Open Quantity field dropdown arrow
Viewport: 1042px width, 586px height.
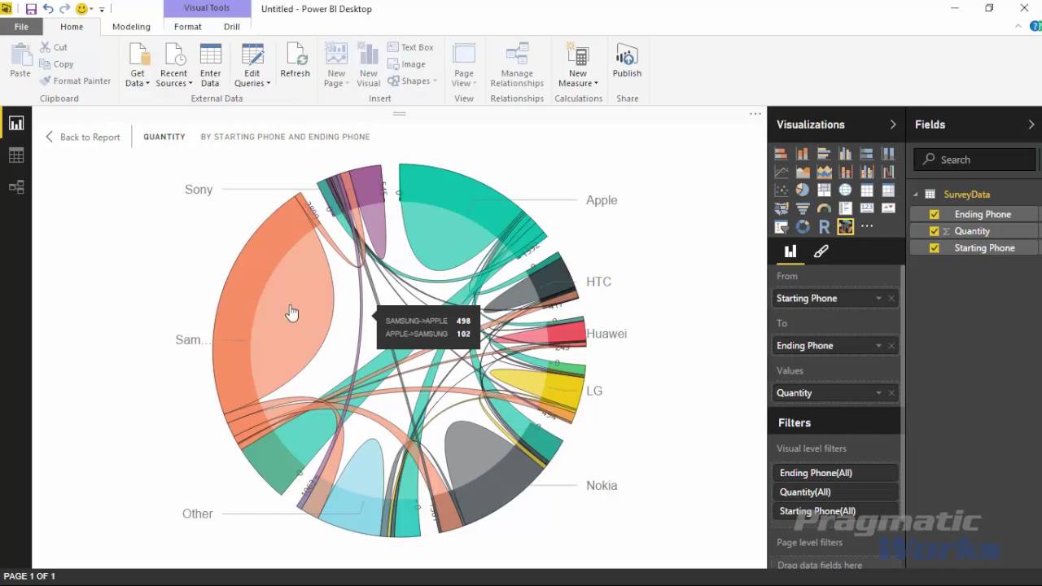click(x=878, y=393)
